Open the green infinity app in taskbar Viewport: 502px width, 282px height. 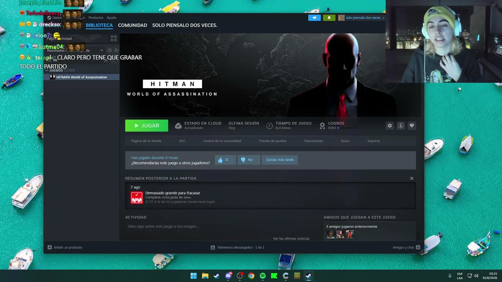297,276
